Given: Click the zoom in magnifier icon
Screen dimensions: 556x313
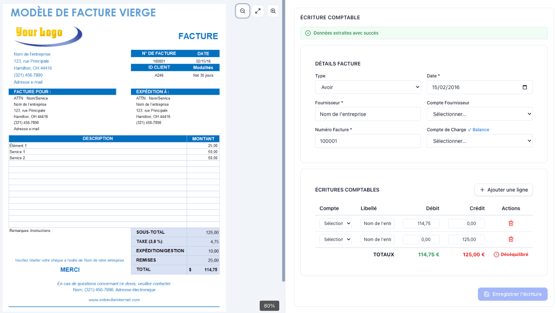Looking at the screenshot, I should [273, 11].
